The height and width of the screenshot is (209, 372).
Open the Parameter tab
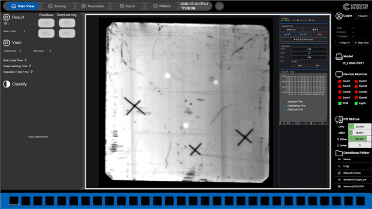click(93, 6)
